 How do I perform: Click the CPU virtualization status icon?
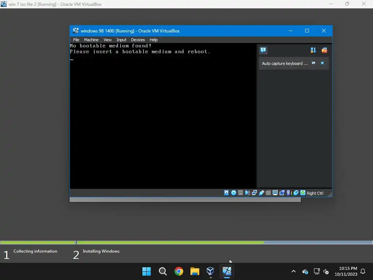(289, 193)
